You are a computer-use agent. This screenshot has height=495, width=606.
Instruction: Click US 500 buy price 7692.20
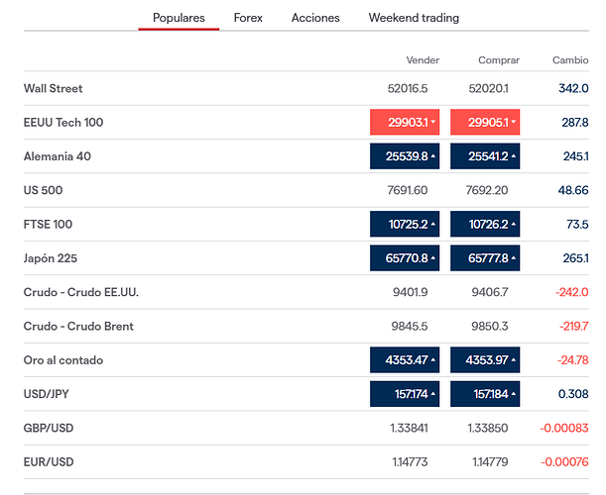pos(487,190)
